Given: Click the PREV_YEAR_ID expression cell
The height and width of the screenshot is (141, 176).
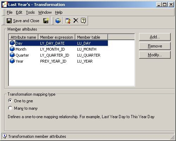Looking at the screenshot, I should click(x=53, y=61).
